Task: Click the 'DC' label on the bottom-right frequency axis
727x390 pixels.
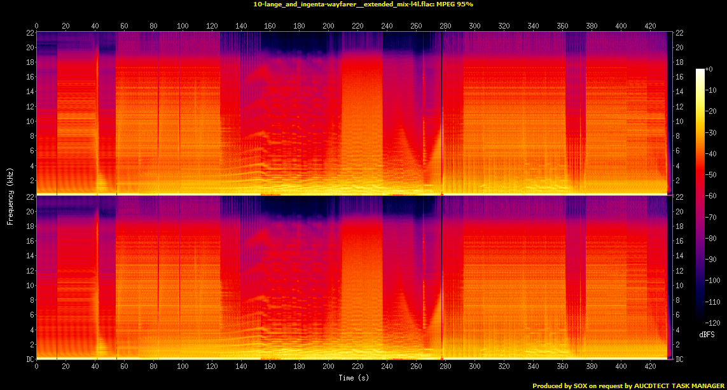Action: [679, 359]
